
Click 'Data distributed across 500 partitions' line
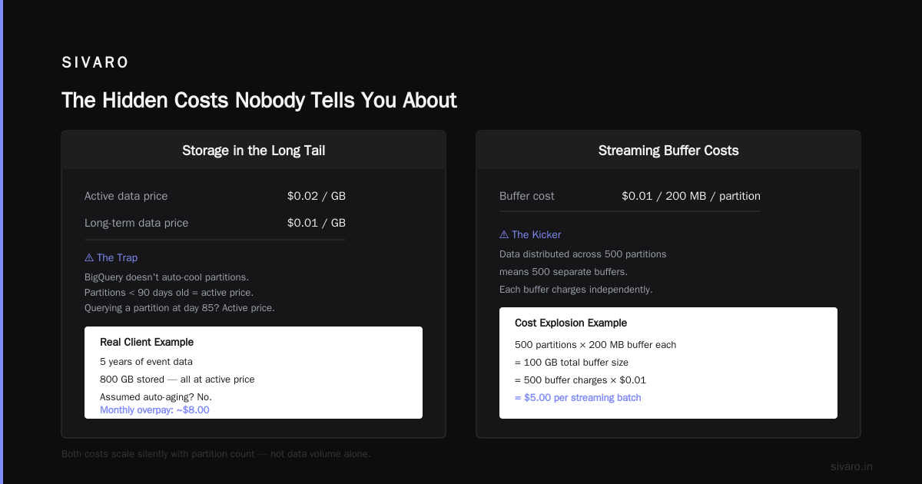[583, 254]
